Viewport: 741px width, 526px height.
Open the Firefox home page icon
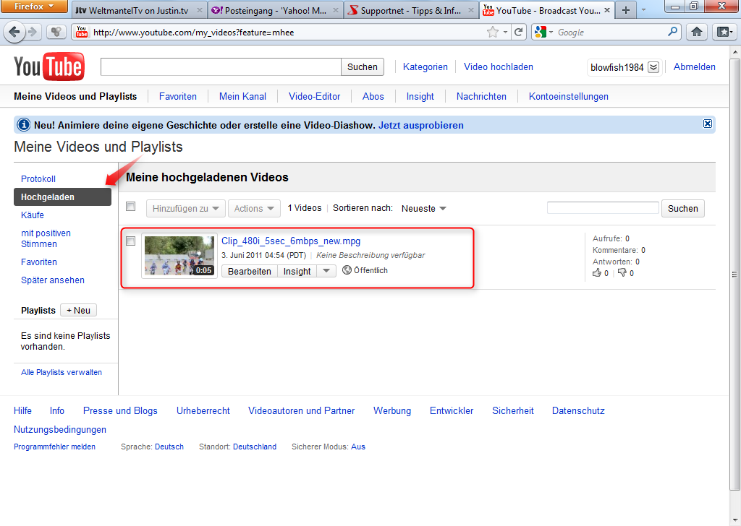(x=696, y=32)
